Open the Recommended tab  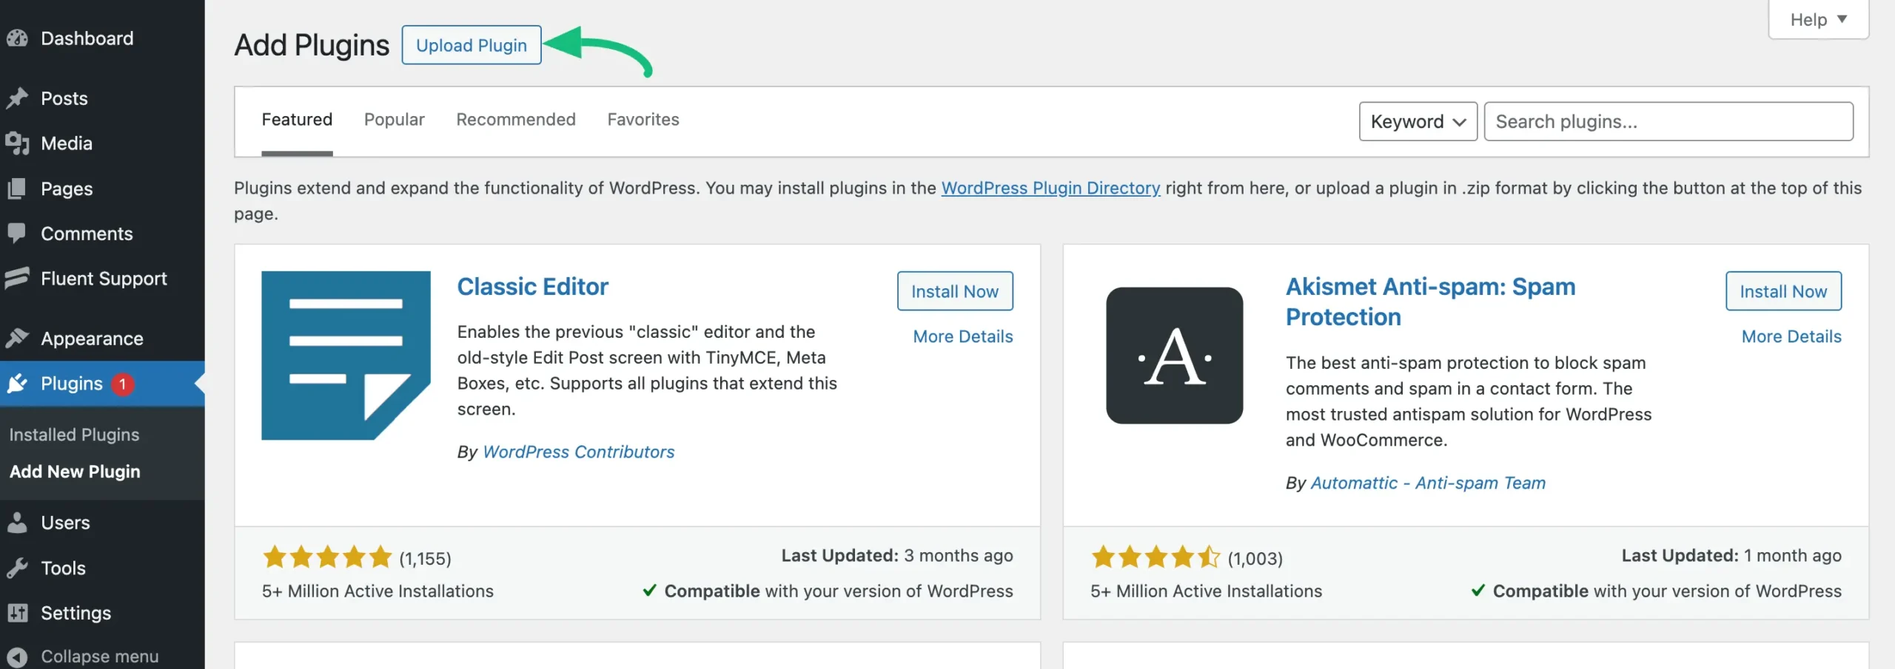click(x=516, y=119)
